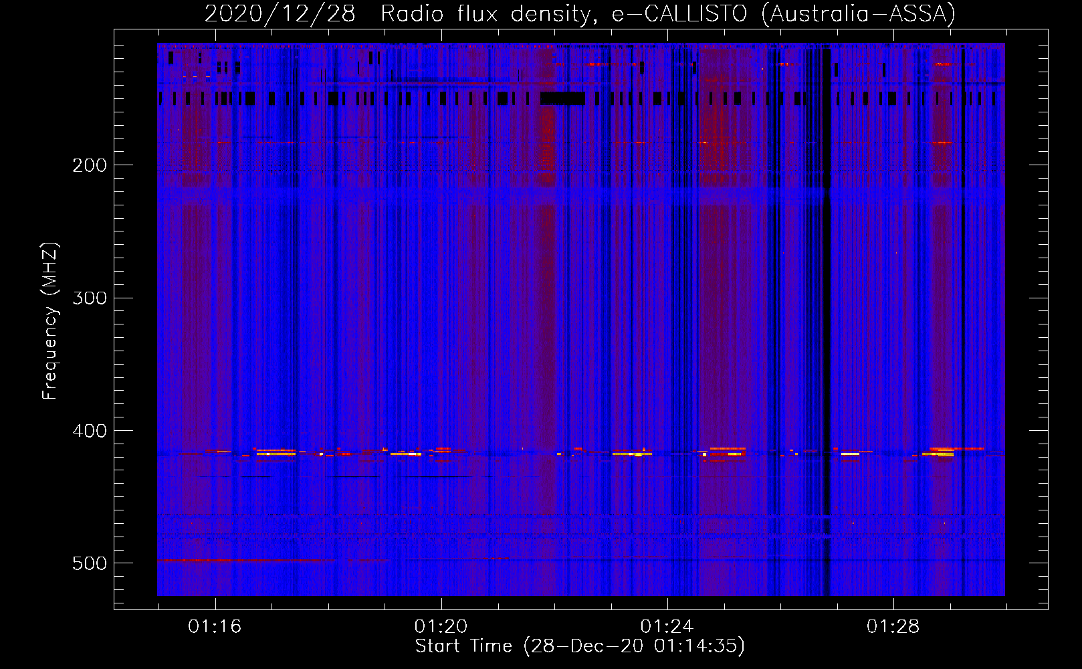Click the 400 frequency tick label
1082x669 pixels.
click(90, 431)
